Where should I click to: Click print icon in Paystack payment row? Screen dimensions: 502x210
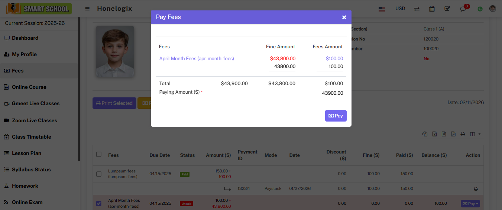coord(476,189)
